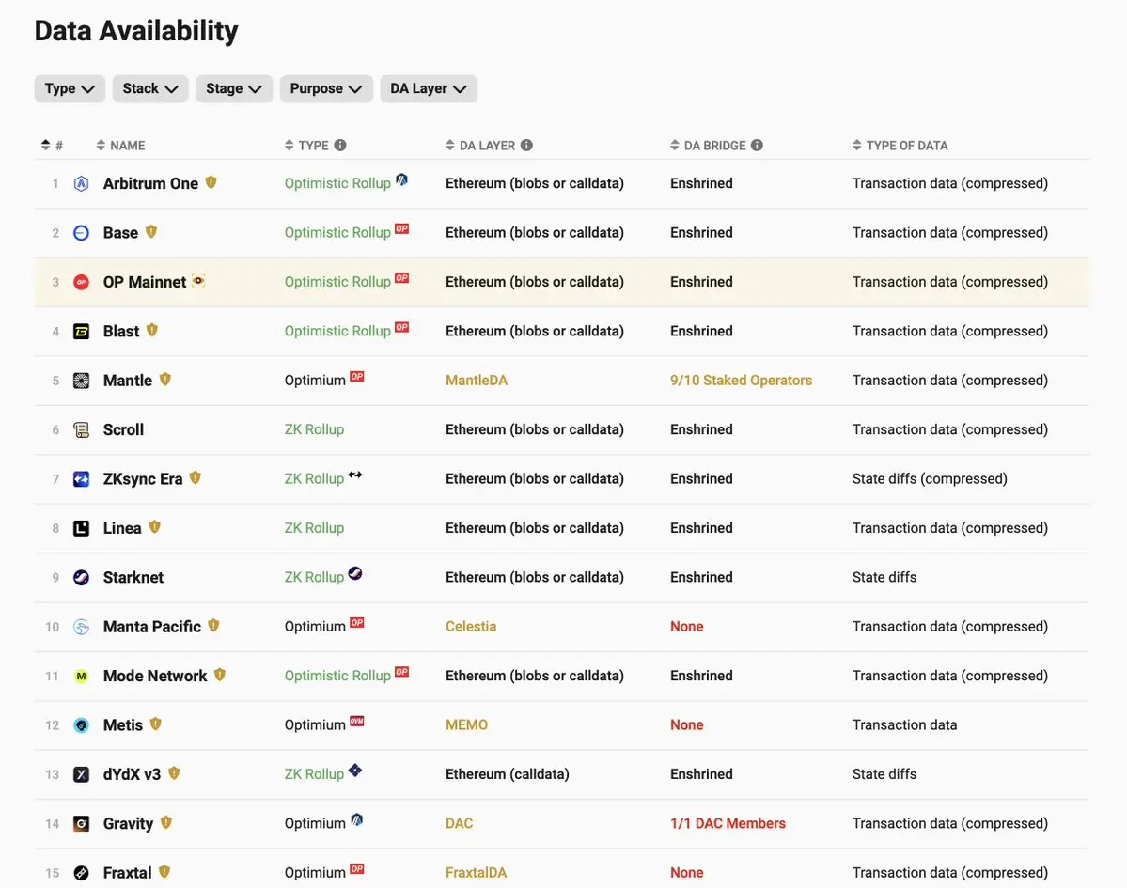The width and height of the screenshot is (1127, 888).
Task: Sort table by TYPE OF DATA column
Action: (900, 145)
